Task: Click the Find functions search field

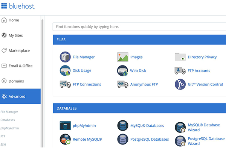Action: [x=139, y=27]
